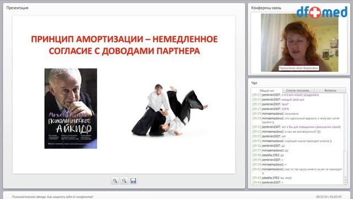
Task: Open the Список пользователей tab
Action: [x=298, y=90]
